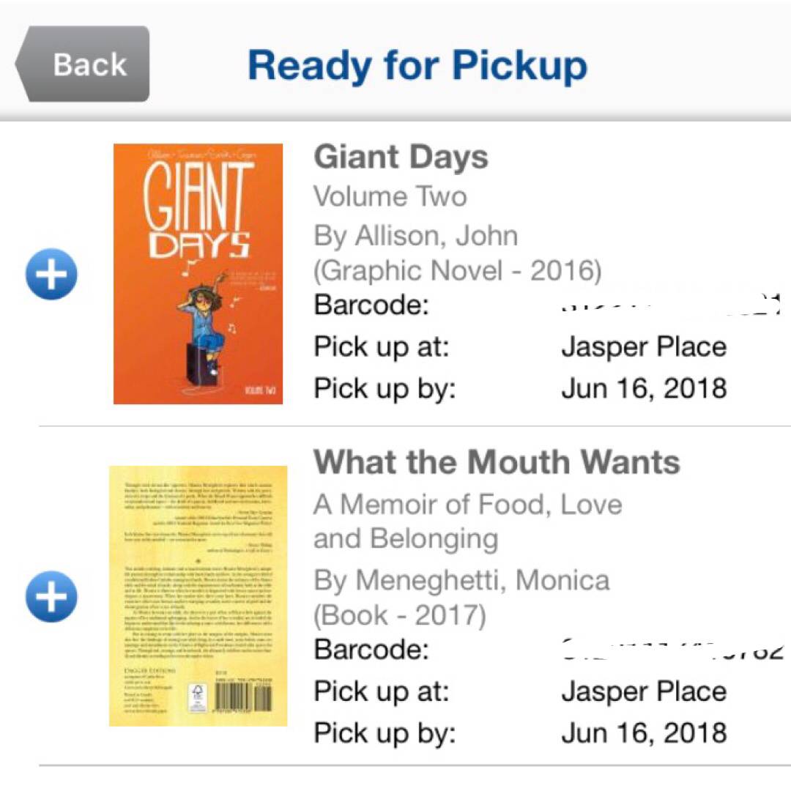Click Jasper Place for What the Mouth Wants
791x791 pixels.
pyautogui.click(x=644, y=691)
